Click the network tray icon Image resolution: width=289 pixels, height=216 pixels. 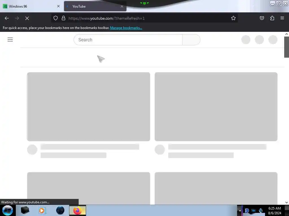(254, 211)
